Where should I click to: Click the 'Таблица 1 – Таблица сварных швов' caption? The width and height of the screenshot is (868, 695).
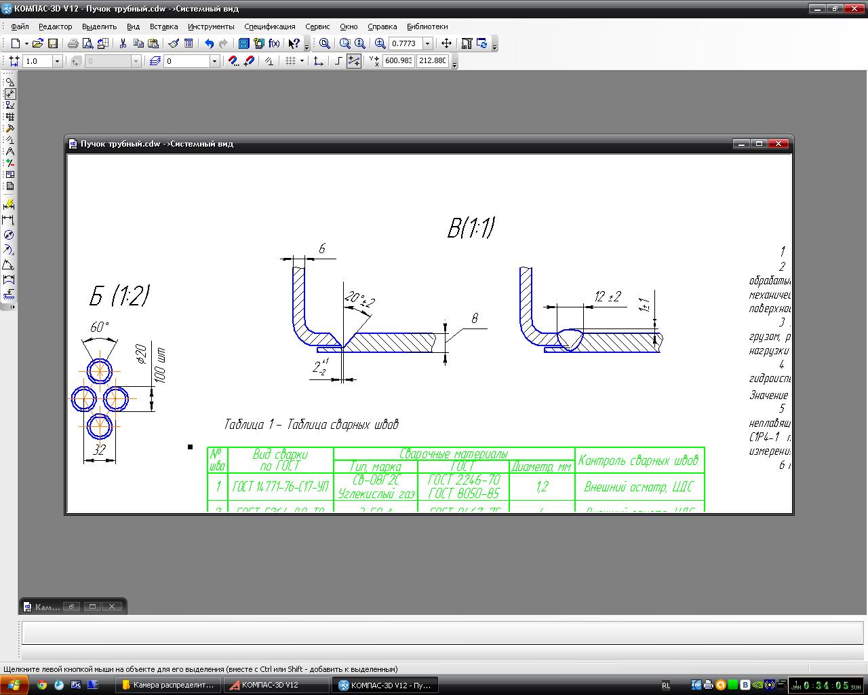tap(311, 424)
